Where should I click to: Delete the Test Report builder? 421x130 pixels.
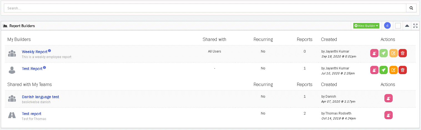point(402,70)
